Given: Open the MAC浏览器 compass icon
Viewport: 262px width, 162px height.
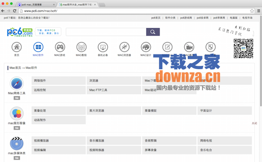Looking at the screenshot, I should click(x=124, y=47).
